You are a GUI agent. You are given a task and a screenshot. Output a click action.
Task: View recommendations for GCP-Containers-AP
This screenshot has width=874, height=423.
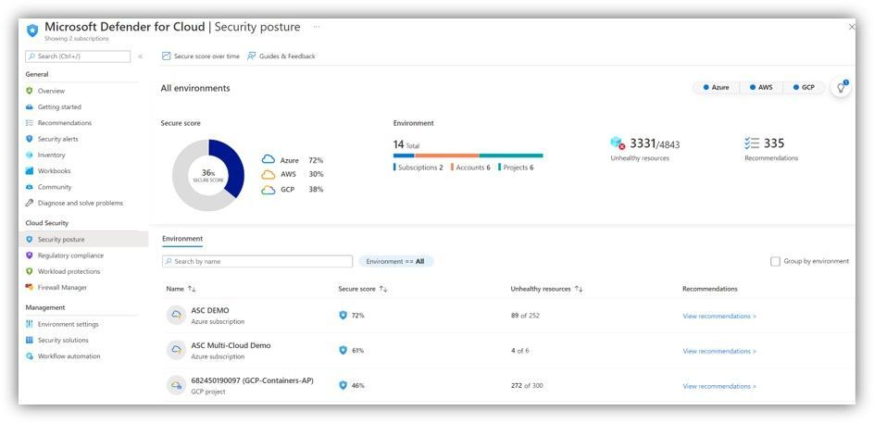(x=719, y=386)
